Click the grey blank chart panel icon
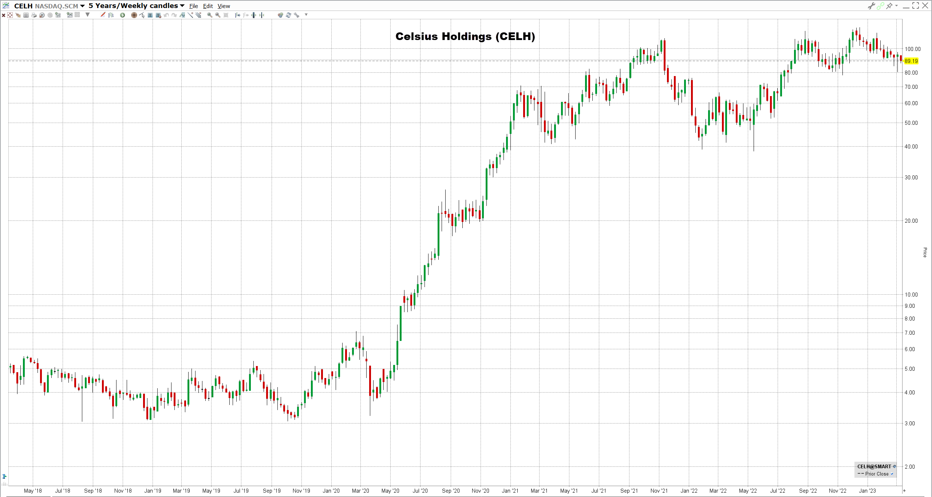 (77, 15)
